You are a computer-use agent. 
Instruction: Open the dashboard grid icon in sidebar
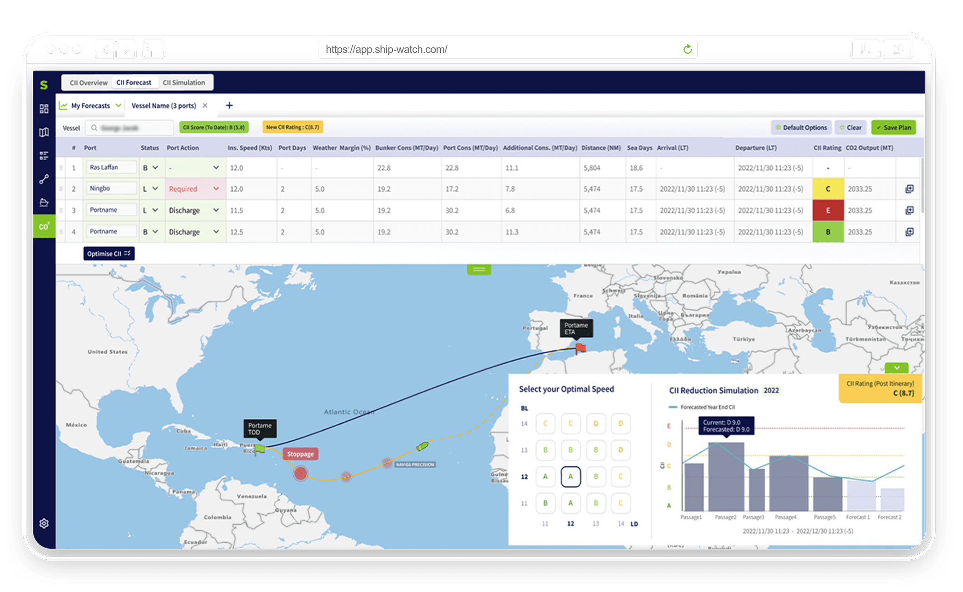44,108
